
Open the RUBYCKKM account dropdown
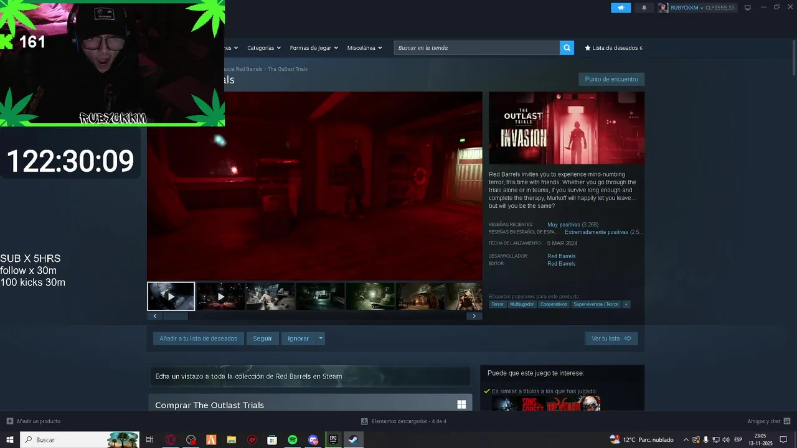(687, 7)
